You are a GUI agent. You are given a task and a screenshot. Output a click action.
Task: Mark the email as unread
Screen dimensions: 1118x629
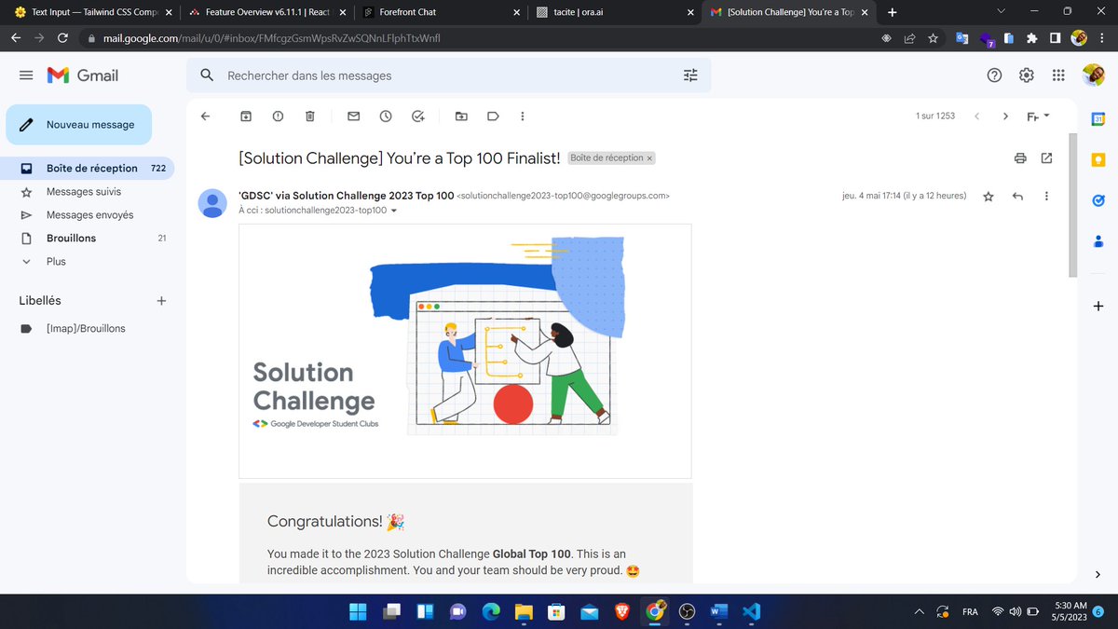coord(353,116)
